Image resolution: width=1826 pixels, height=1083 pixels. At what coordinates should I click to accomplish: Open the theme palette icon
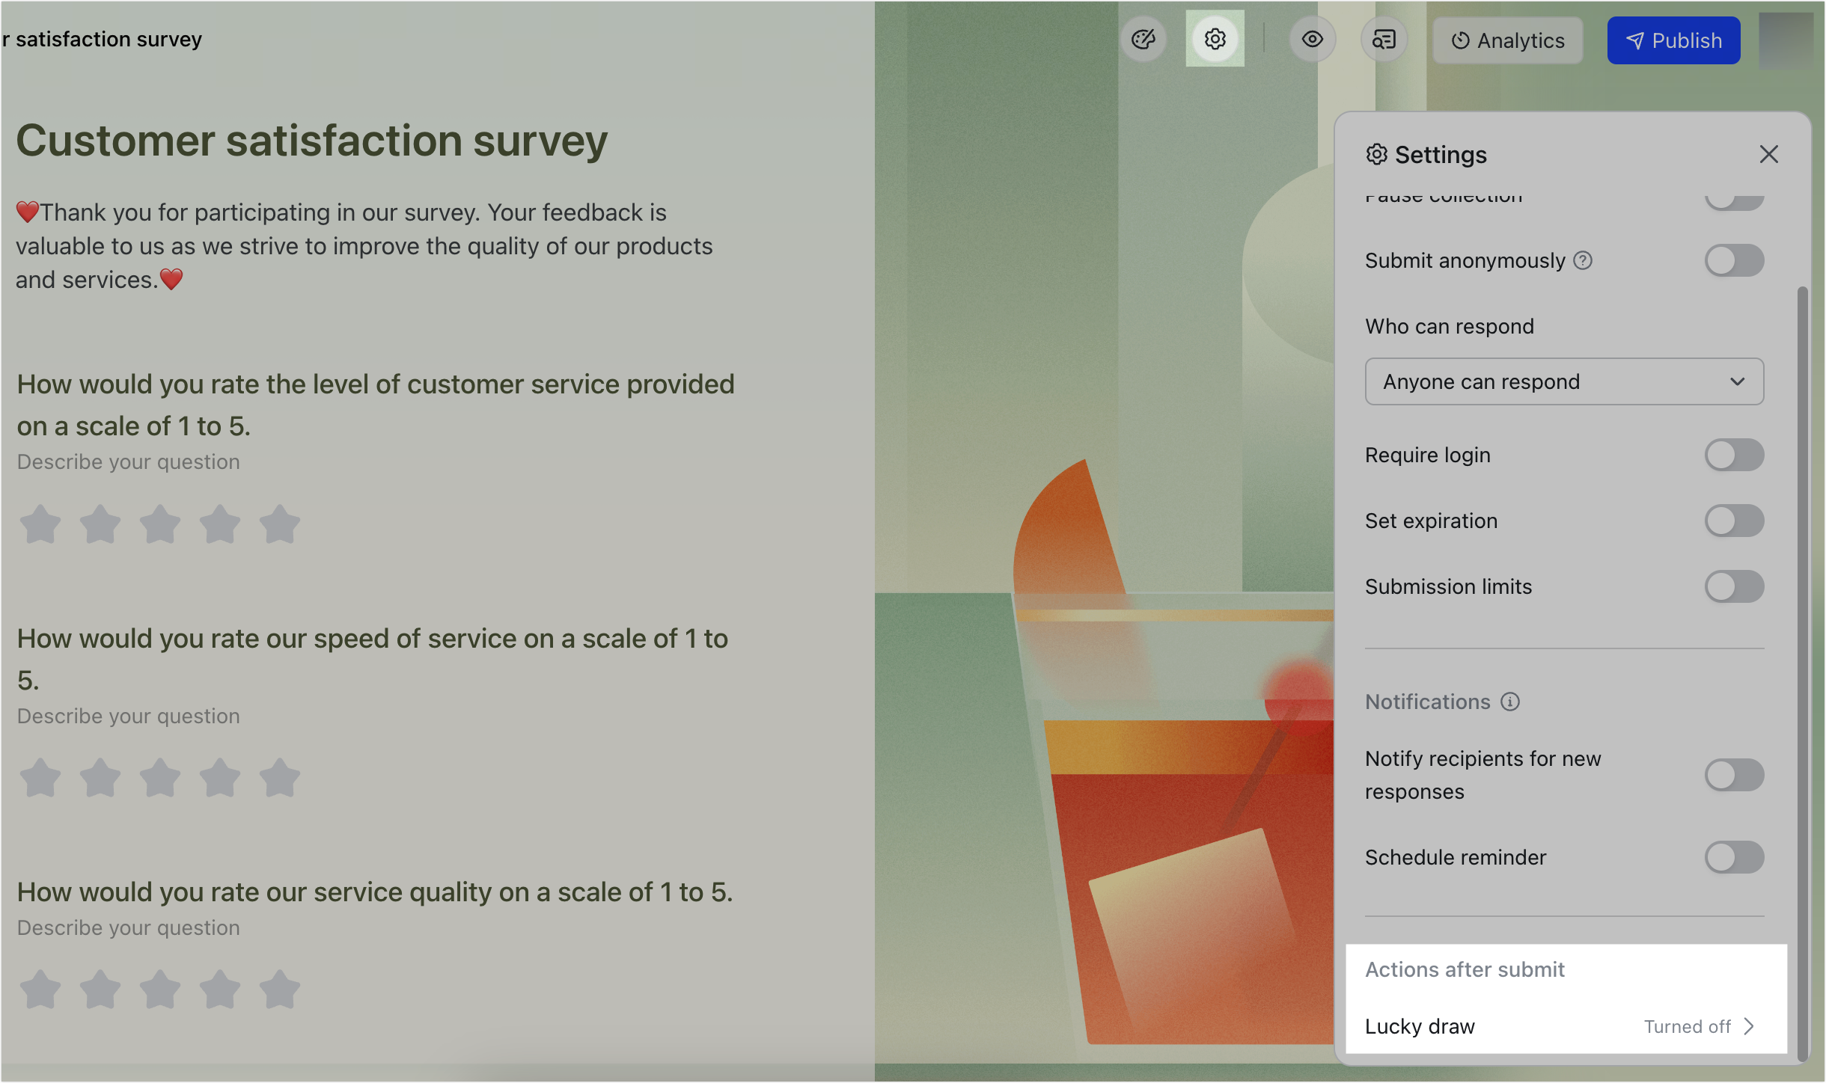point(1143,39)
